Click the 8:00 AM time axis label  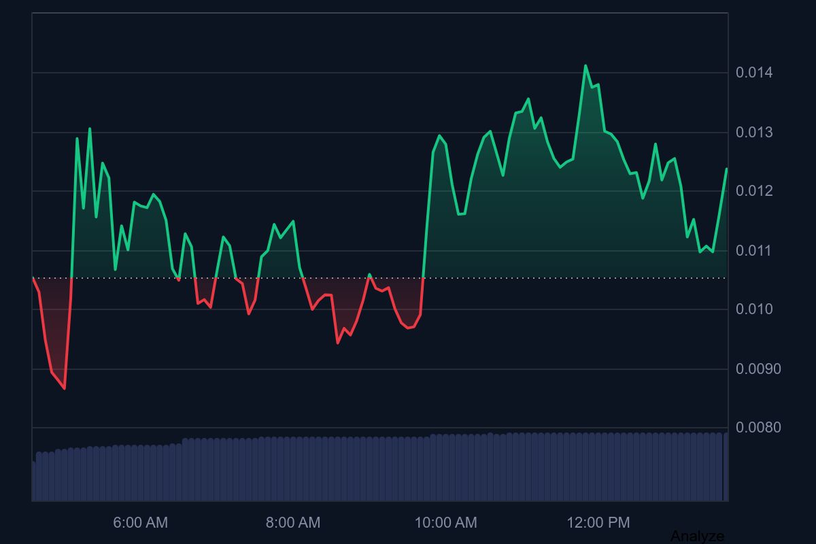click(x=292, y=523)
